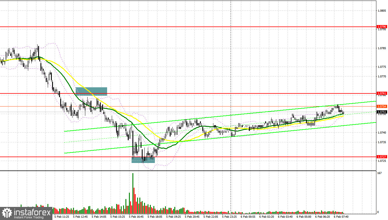The width and height of the screenshot is (388, 220).
Task: Click the red 1.0761 level price label
Action: click(x=382, y=94)
